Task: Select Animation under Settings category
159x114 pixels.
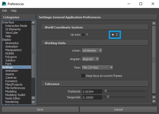Action: pos(17,71)
